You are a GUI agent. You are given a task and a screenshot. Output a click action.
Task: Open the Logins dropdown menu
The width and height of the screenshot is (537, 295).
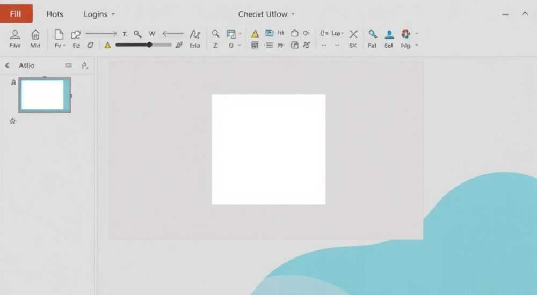(99, 14)
